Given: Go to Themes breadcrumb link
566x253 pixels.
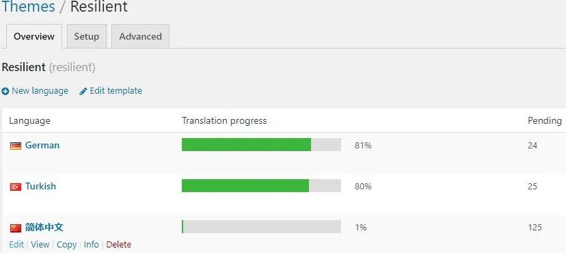Looking at the screenshot, I should coord(29,7).
